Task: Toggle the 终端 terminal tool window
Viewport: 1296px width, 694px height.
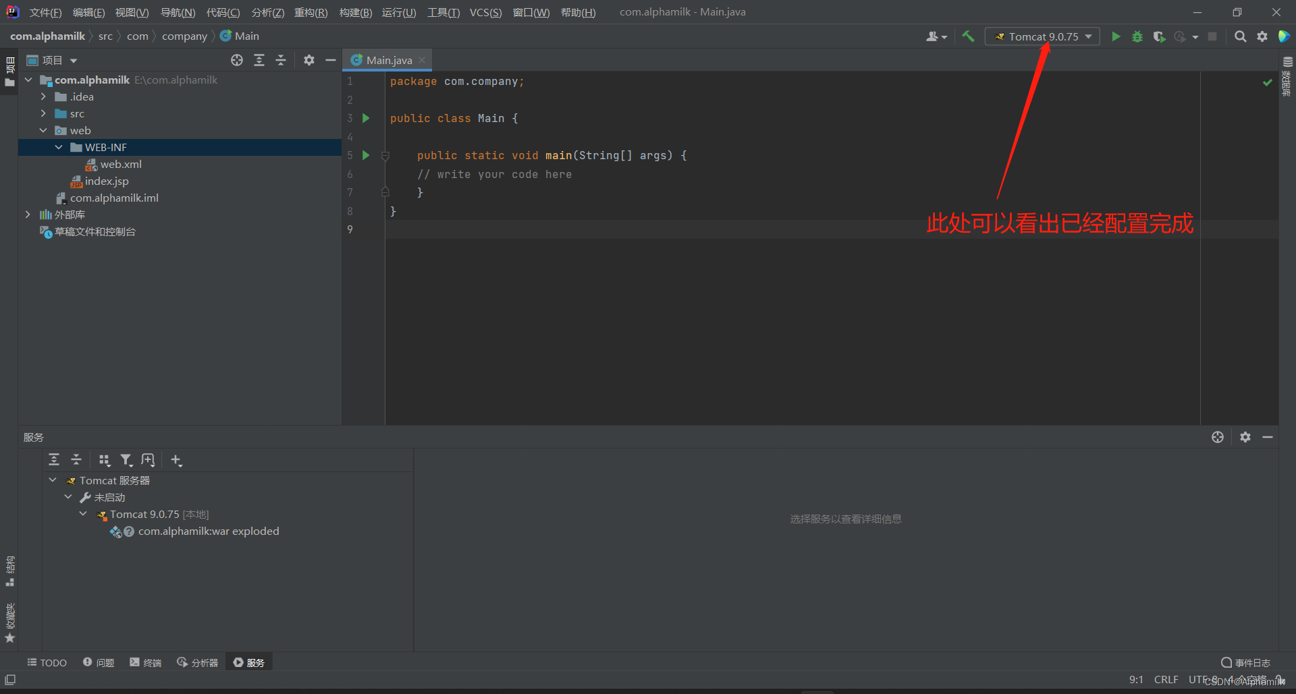Action: coord(146,663)
